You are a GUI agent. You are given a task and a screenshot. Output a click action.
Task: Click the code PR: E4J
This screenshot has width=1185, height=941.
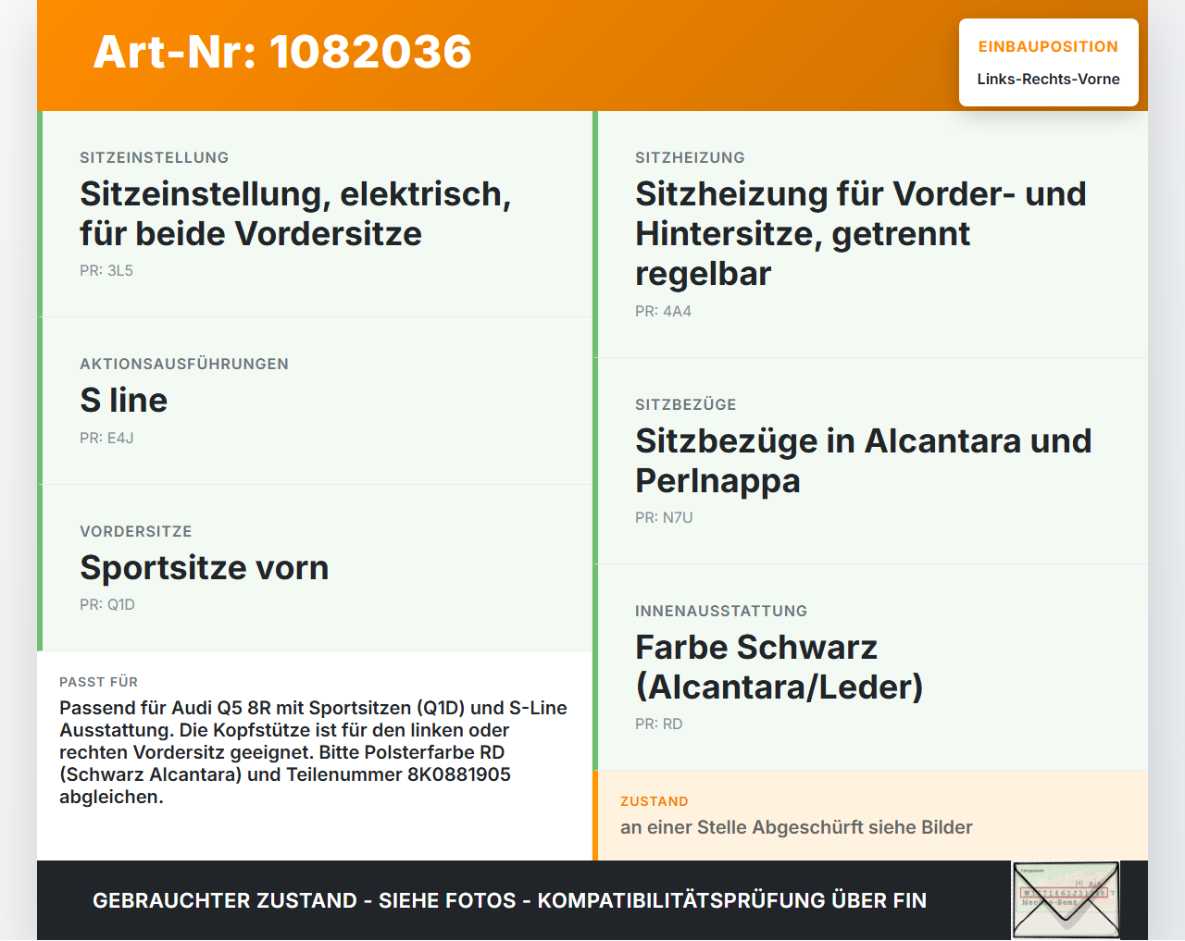(106, 439)
